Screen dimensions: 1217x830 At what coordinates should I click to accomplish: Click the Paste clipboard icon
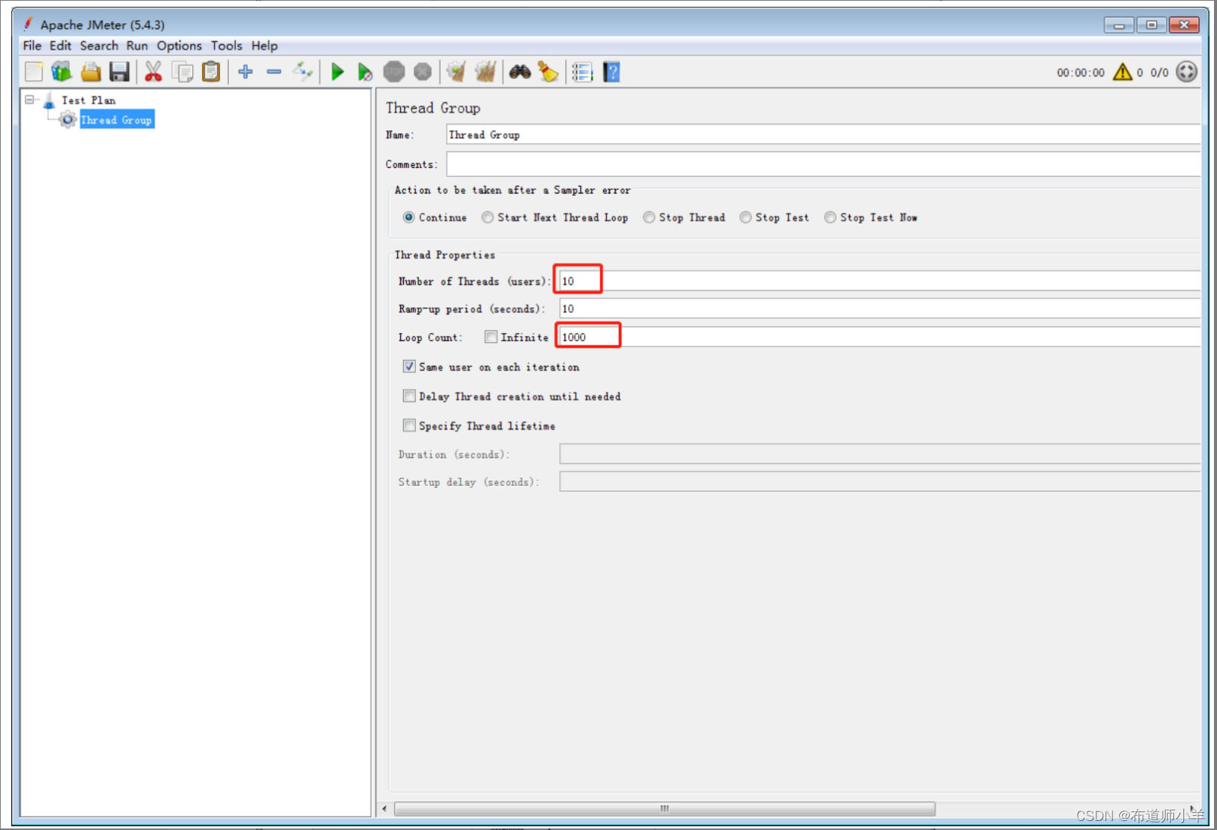coord(211,72)
